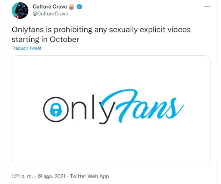
Task: Click the padlock icon in OnlyFans logo
Action: click(x=56, y=110)
